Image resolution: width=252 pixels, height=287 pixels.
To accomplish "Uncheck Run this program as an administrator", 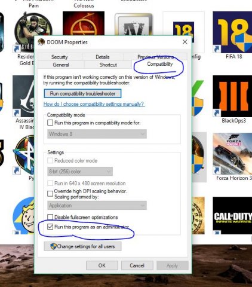I will [50, 227].
